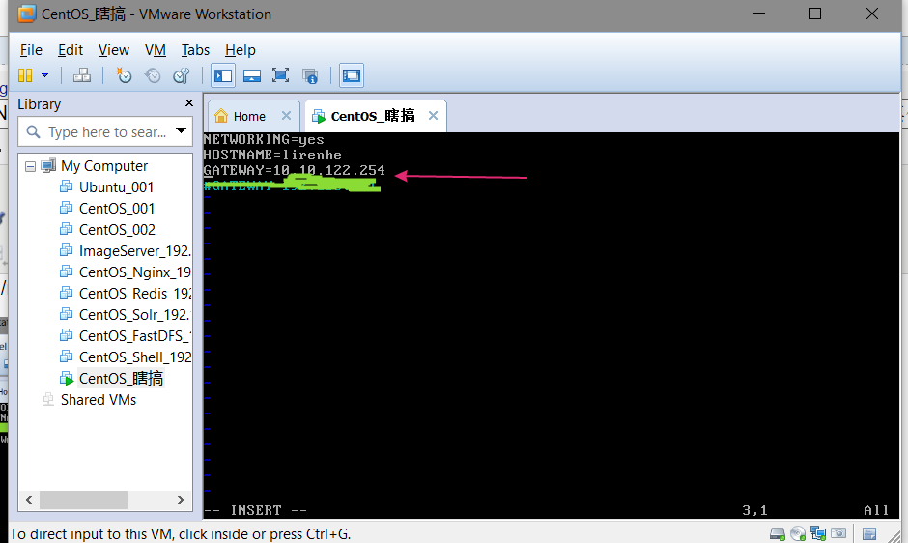
Task: Maximize the VMware Workstation window
Action: 815,14
